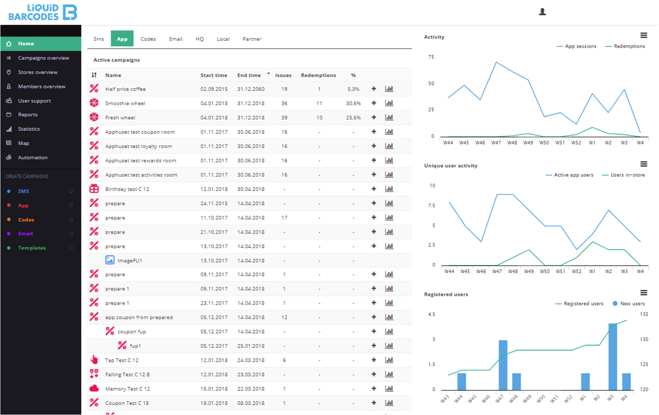The image size is (659, 415).
Task: Toggle the App campaign circle
Action: 71,205
